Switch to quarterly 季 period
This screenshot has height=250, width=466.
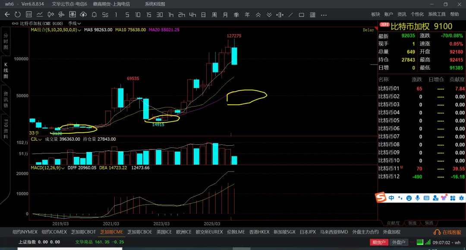tap(236, 15)
